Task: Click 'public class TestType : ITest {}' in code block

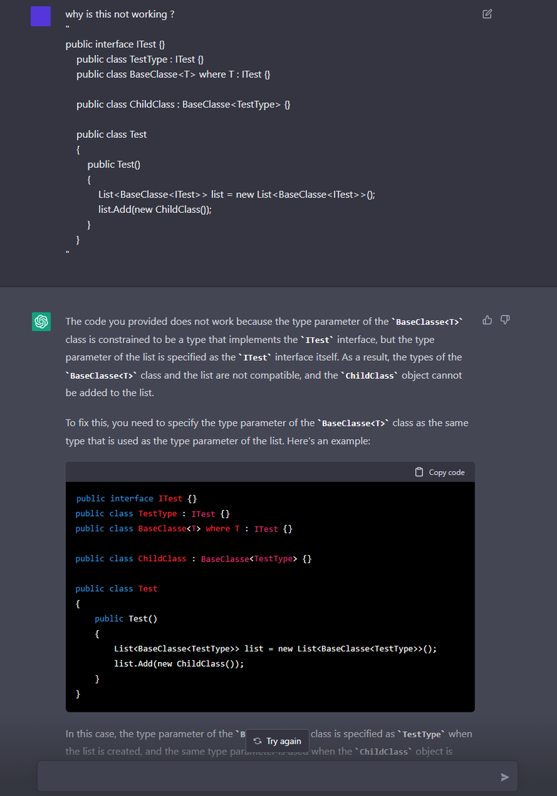Action: click(x=153, y=513)
